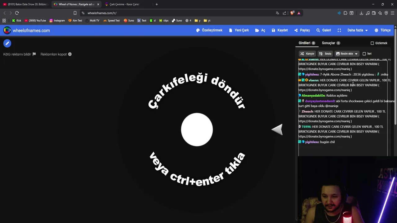Screen dimensions: 397x223
Task: Click the address bar URL field
Action: tap(177, 13)
